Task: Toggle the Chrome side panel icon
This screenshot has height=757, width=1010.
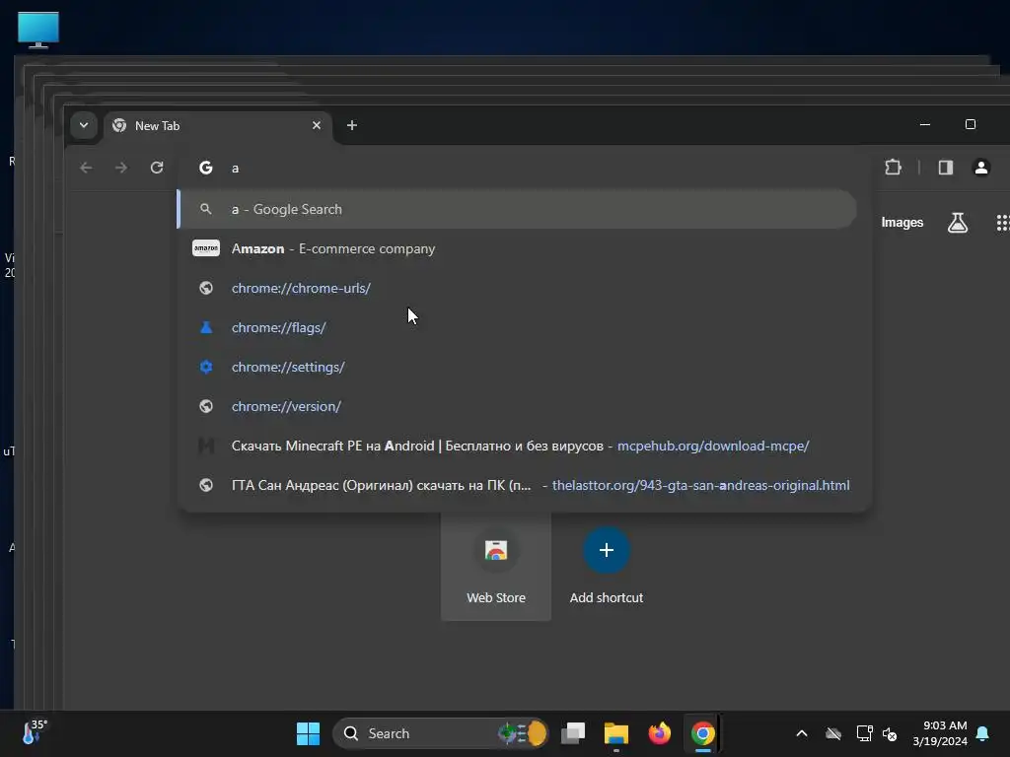Action: point(946,168)
